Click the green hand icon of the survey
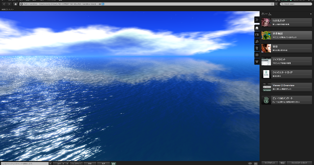 [266, 100]
